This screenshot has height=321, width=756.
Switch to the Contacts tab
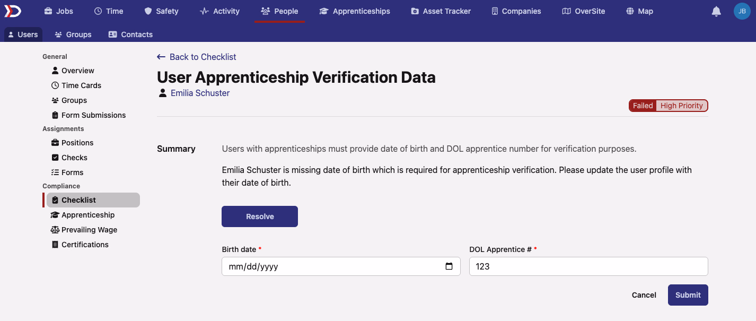point(130,34)
